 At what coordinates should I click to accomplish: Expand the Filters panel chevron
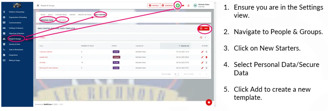pyautogui.click(x=205, y=37)
